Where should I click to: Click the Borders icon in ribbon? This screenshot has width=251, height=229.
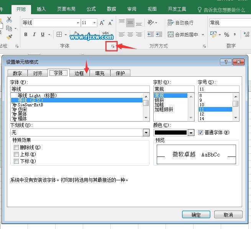point(59,34)
